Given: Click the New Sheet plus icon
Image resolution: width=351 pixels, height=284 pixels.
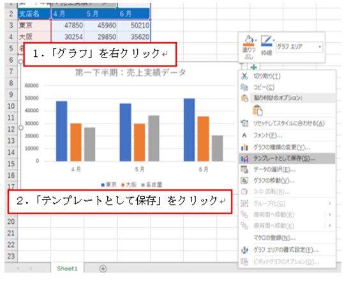Looking at the screenshot, I should pyautogui.click(x=103, y=269).
